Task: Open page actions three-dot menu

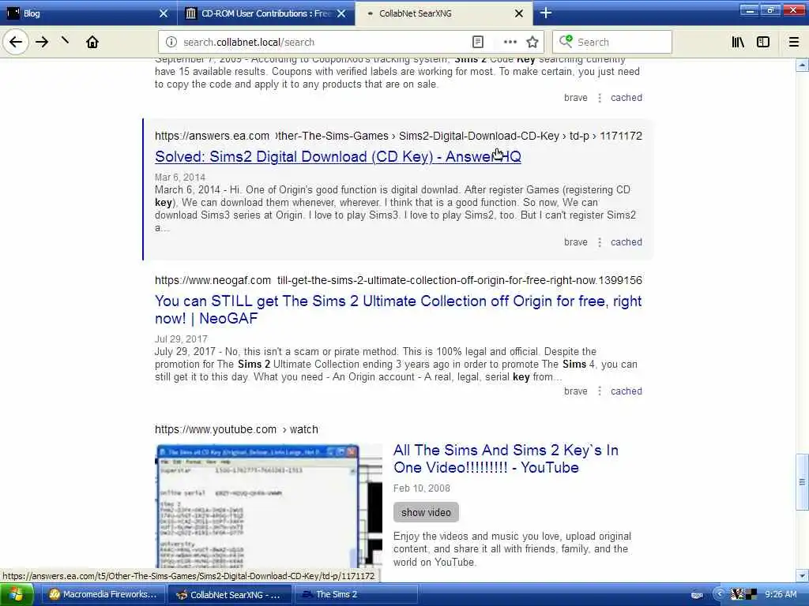Action: (x=510, y=42)
